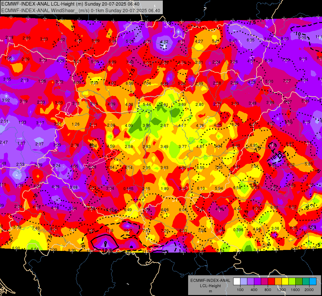Click the 6.58 grid value
The height and width of the screenshot is (296, 322).
click(237, 188)
